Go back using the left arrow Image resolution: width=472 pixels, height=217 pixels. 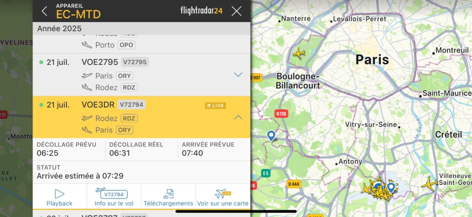44,11
